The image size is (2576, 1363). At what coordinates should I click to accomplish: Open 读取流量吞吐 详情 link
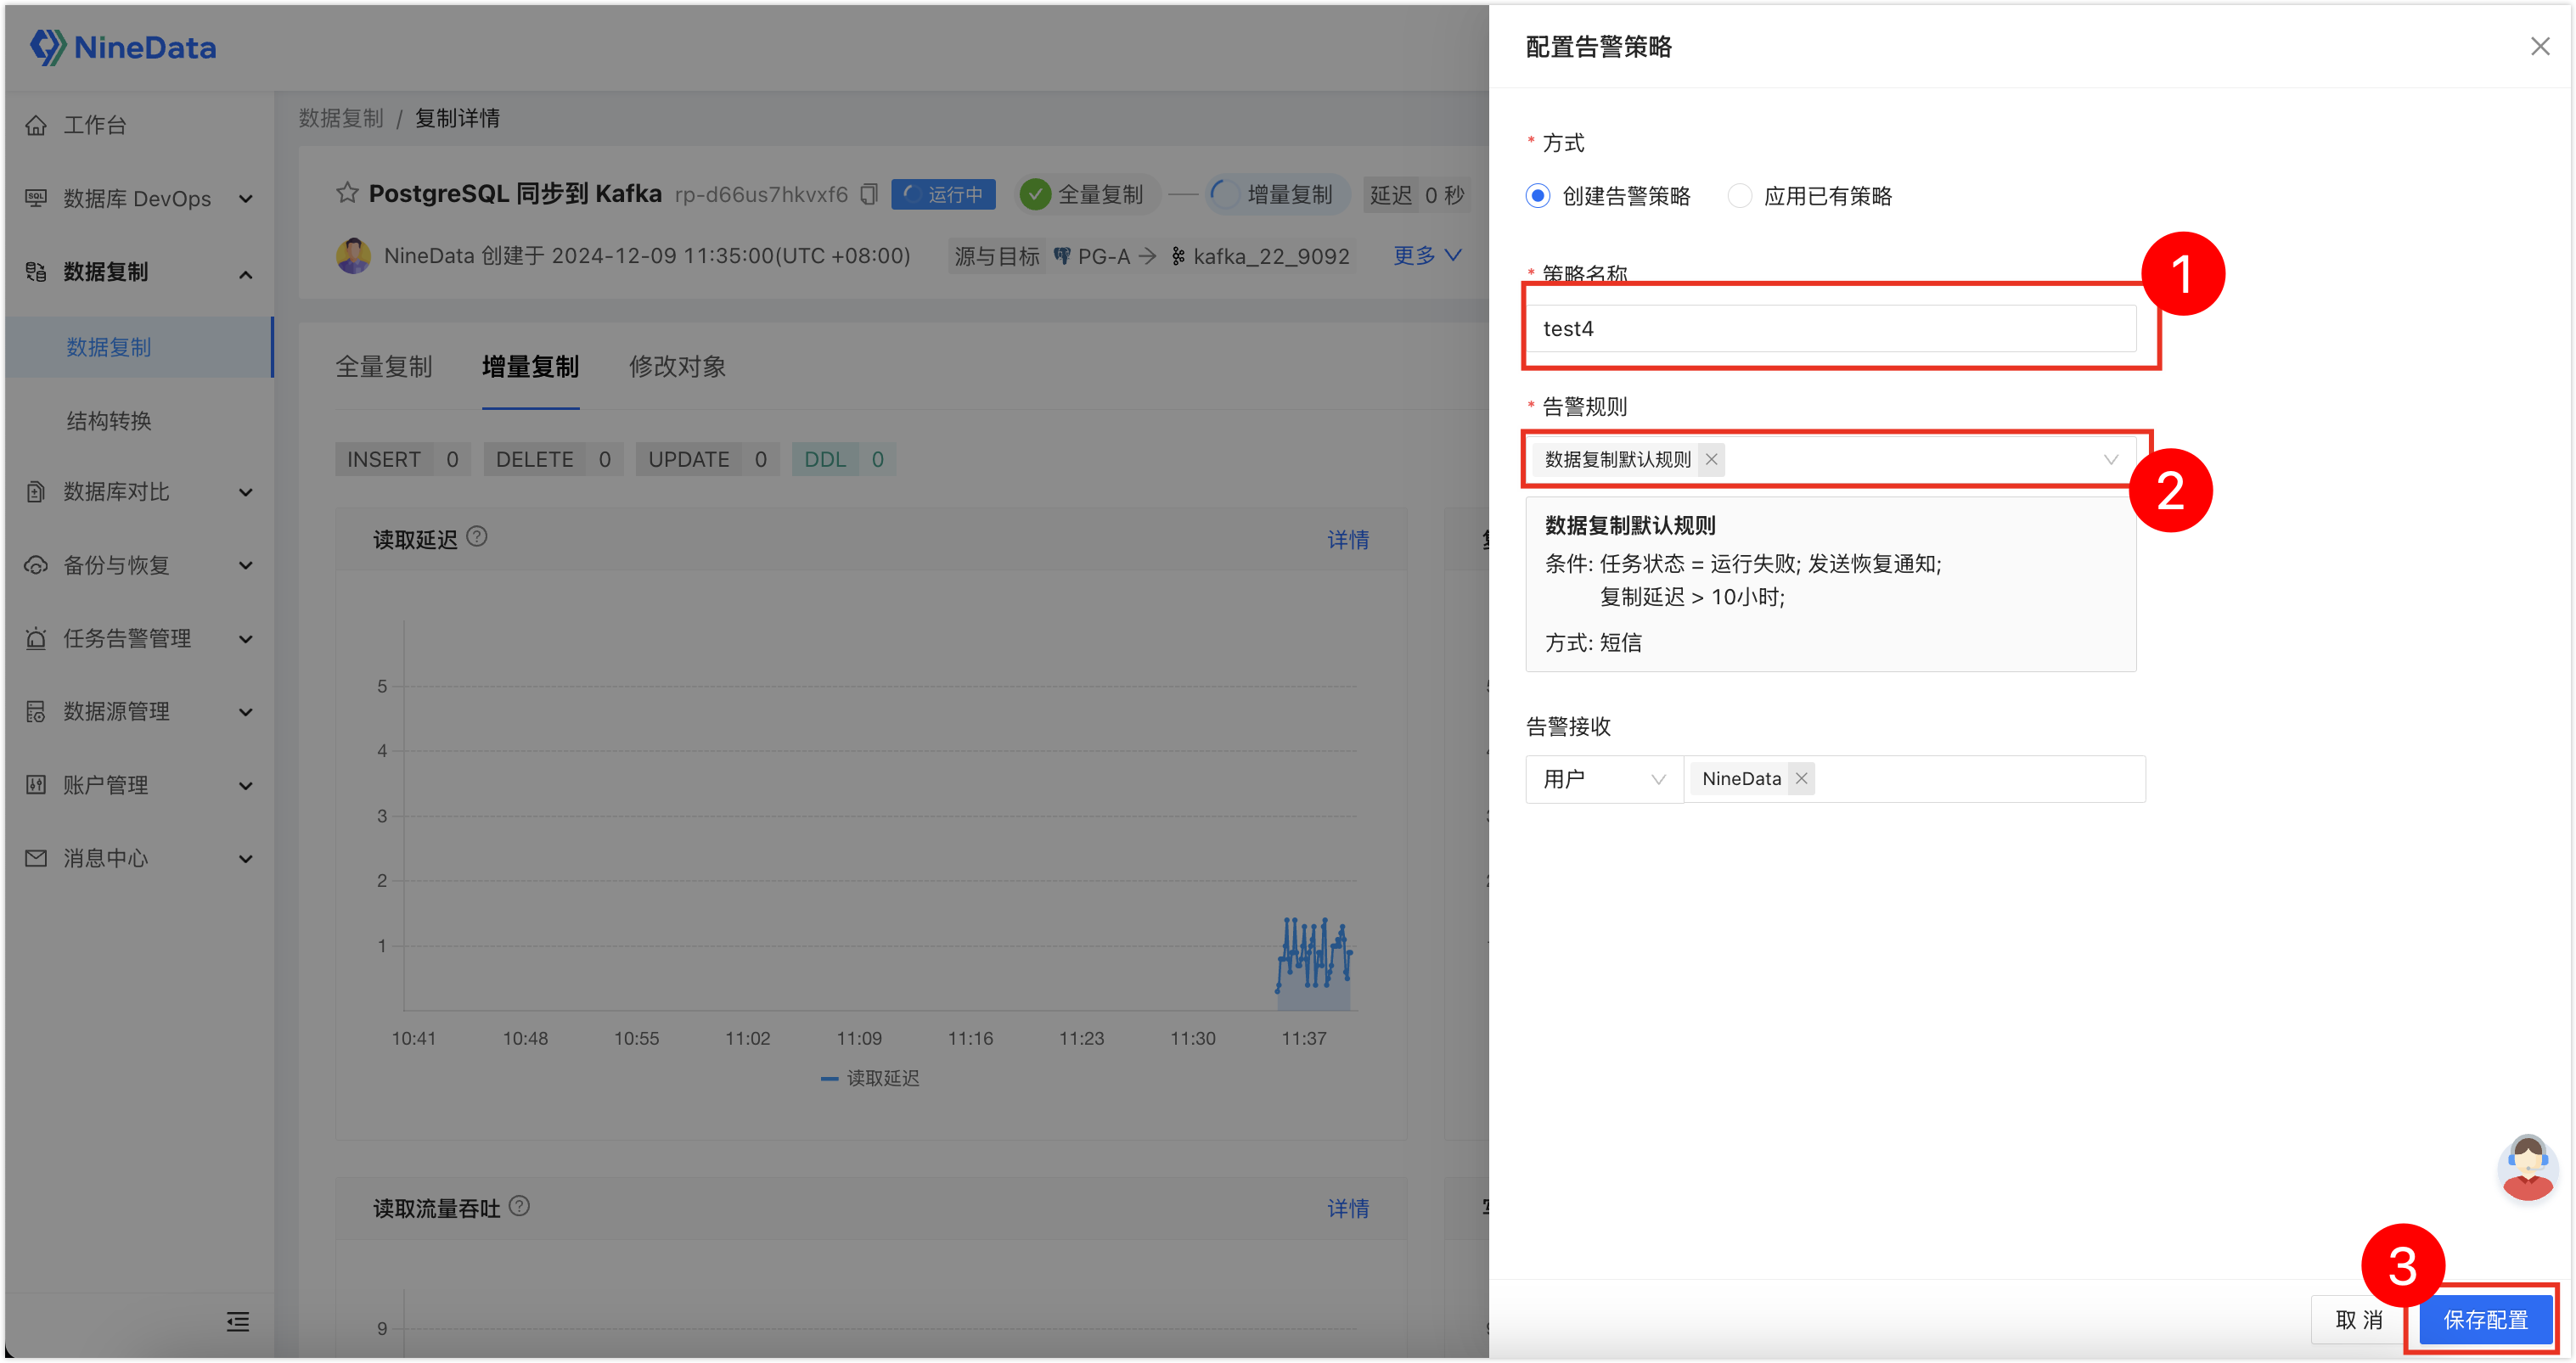pyautogui.click(x=1348, y=1209)
